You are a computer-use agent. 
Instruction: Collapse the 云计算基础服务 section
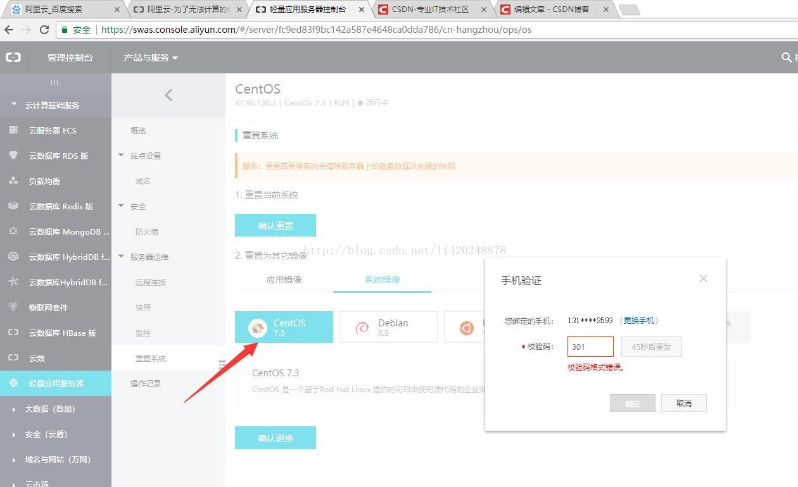[14, 104]
